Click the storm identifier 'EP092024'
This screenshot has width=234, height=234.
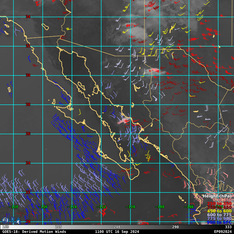[223, 232]
